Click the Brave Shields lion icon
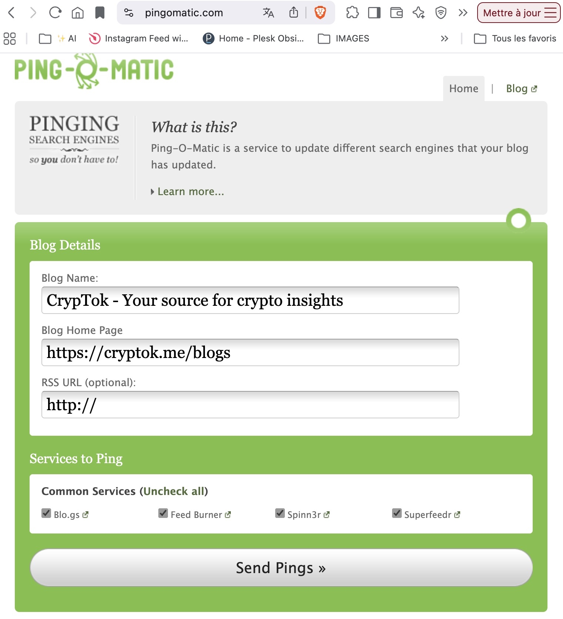The width and height of the screenshot is (563, 619). pyautogui.click(x=320, y=13)
